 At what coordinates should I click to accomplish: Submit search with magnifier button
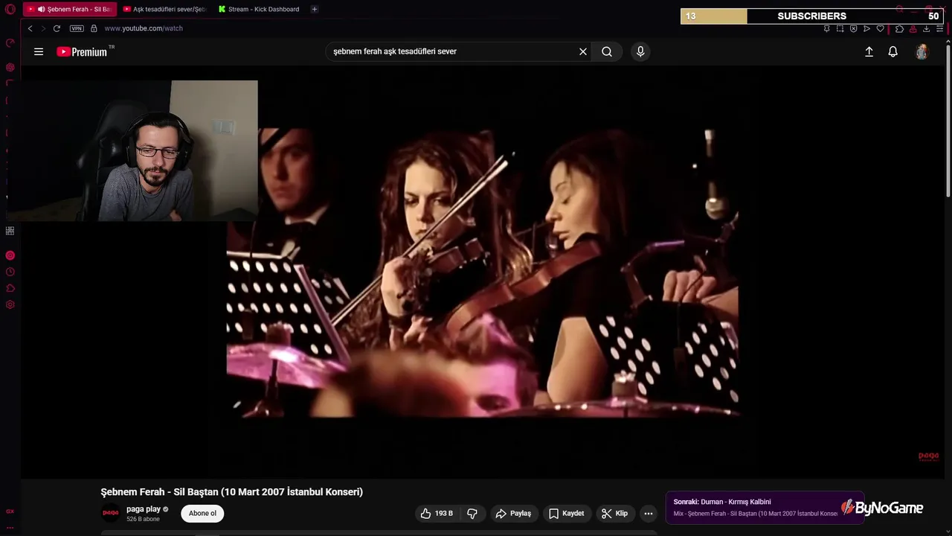point(607,51)
